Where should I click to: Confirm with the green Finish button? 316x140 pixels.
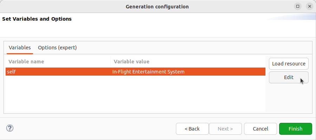click(x=295, y=129)
